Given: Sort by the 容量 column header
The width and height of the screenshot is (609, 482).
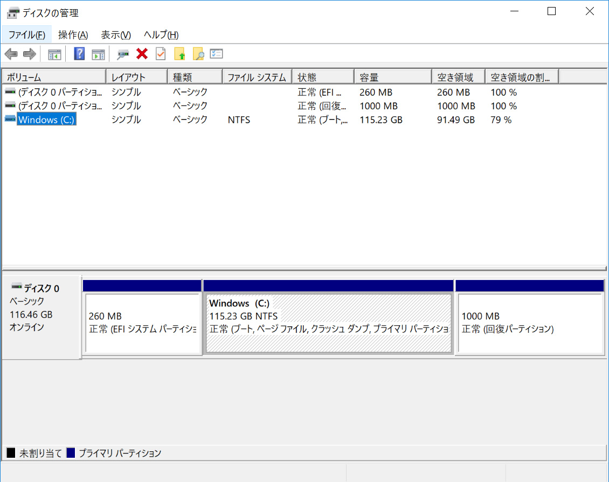Looking at the screenshot, I should [392, 76].
